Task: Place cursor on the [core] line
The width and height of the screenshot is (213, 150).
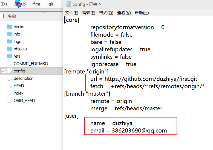Action: coord(71,20)
